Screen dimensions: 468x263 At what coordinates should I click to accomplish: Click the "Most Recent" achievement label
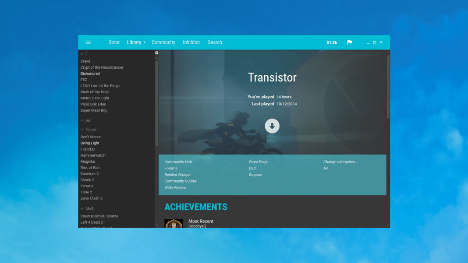click(201, 221)
